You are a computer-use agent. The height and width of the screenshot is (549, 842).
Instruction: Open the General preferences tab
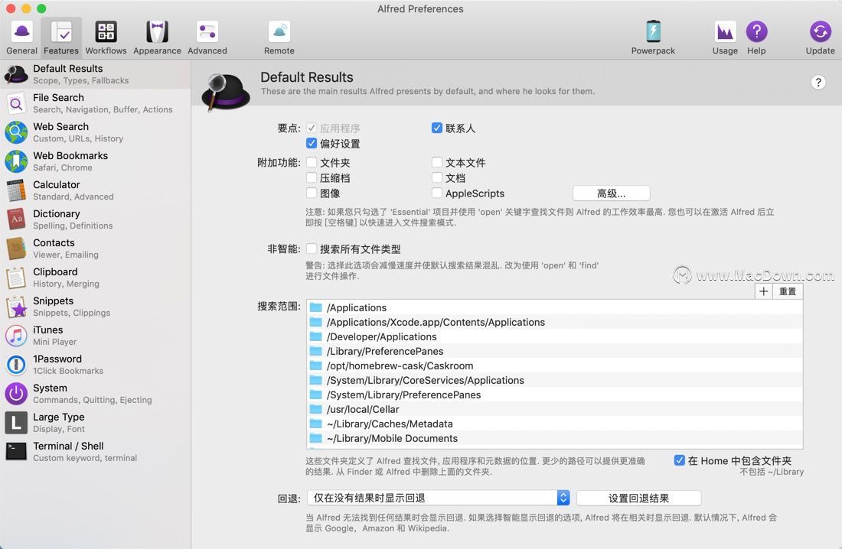(21, 38)
